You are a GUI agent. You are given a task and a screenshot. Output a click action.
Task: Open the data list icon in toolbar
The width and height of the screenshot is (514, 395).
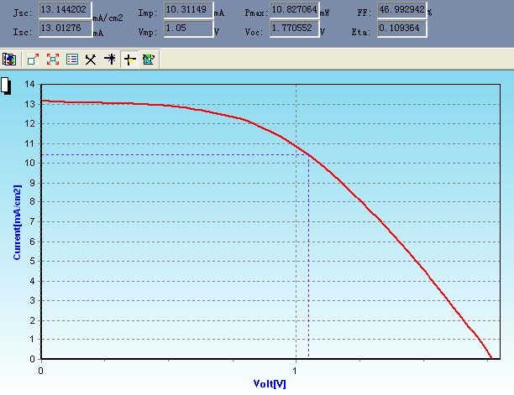pyautogui.click(x=72, y=60)
